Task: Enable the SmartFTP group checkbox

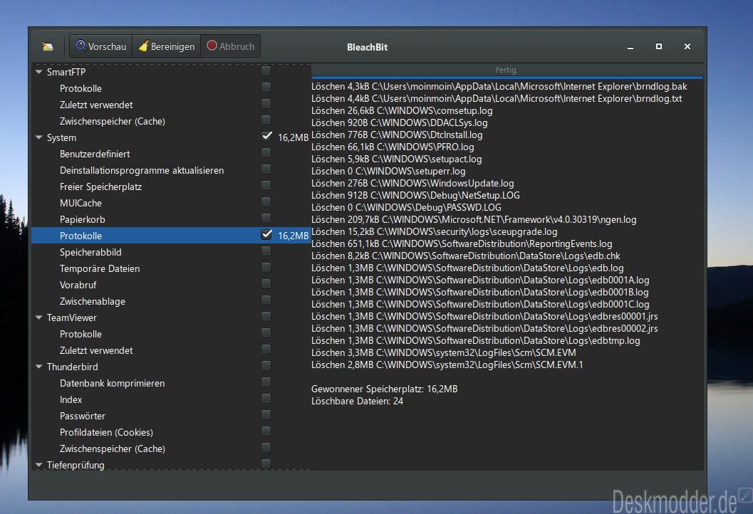Action: (x=266, y=71)
